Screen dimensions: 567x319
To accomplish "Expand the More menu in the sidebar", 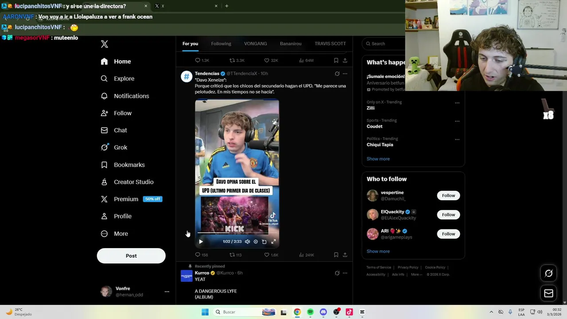I will (115, 233).
